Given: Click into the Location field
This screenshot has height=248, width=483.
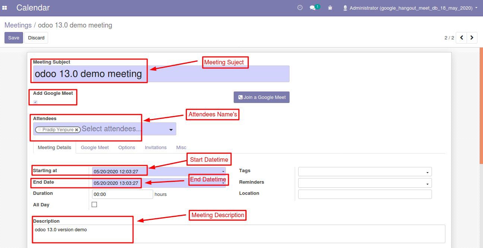Looking at the screenshot, I should point(365,194).
